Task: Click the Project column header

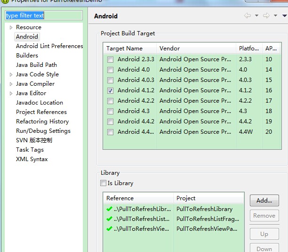Action: pos(208,198)
